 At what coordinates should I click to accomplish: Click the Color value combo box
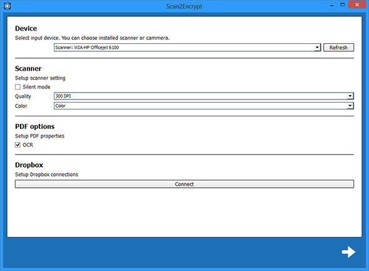pos(204,106)
